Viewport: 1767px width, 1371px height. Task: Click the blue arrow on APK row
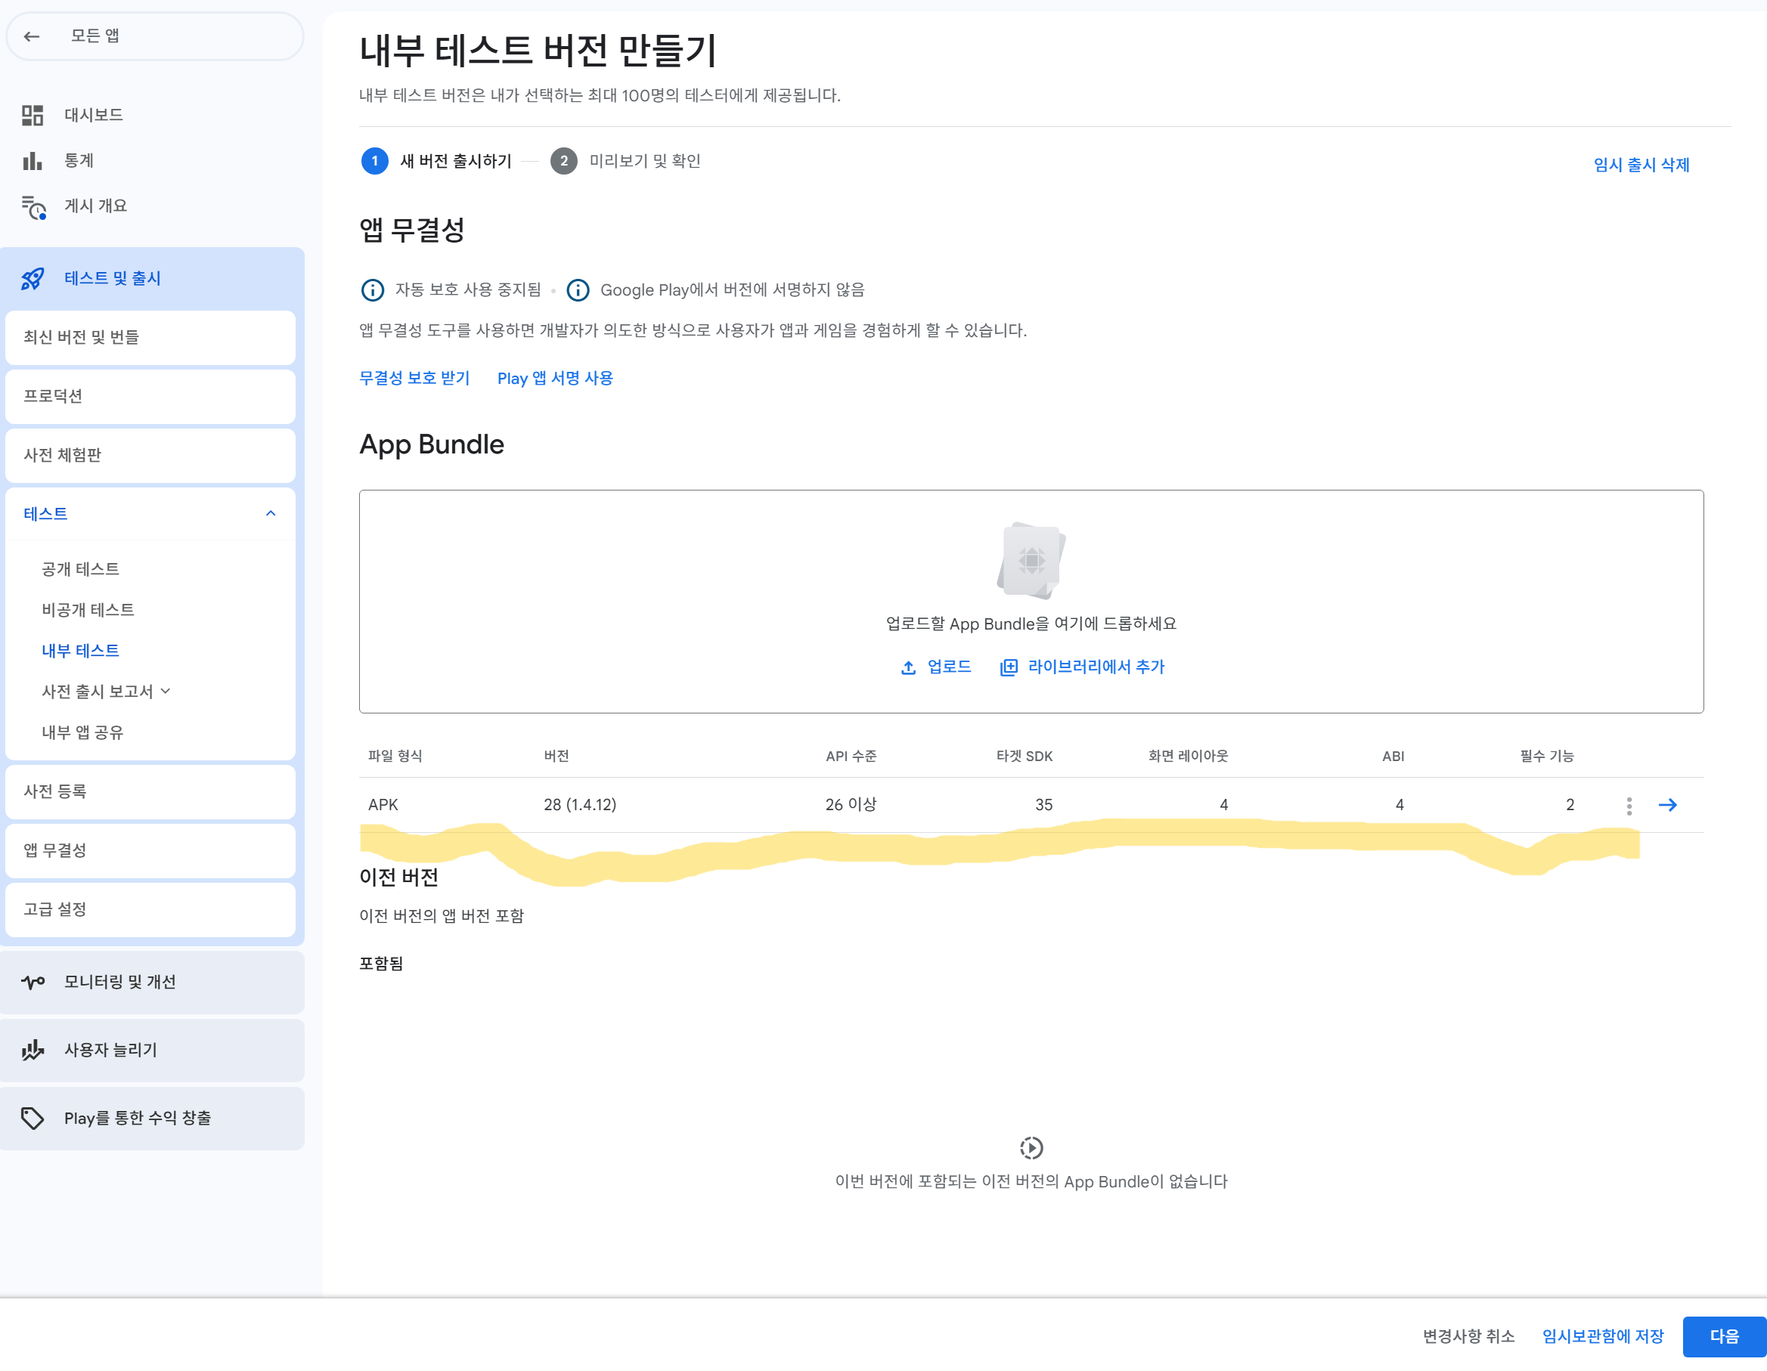(x=1667, y=805)
